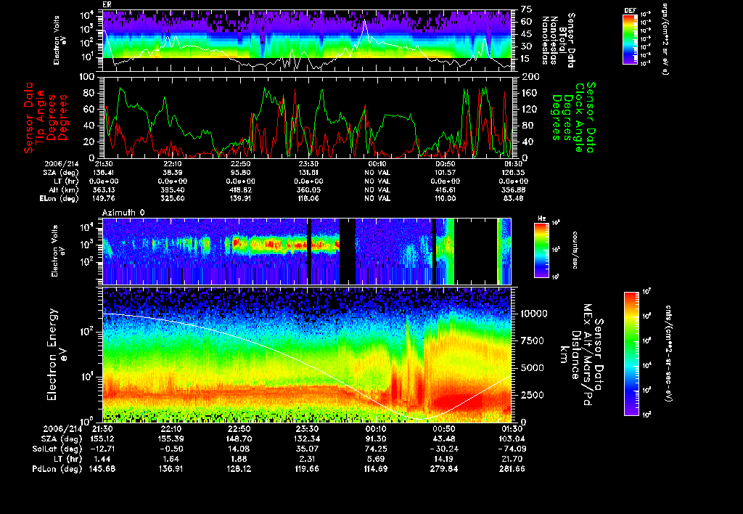
Task: Click the 2500 km distance axis tick
Action: click(x=533, y=395)
